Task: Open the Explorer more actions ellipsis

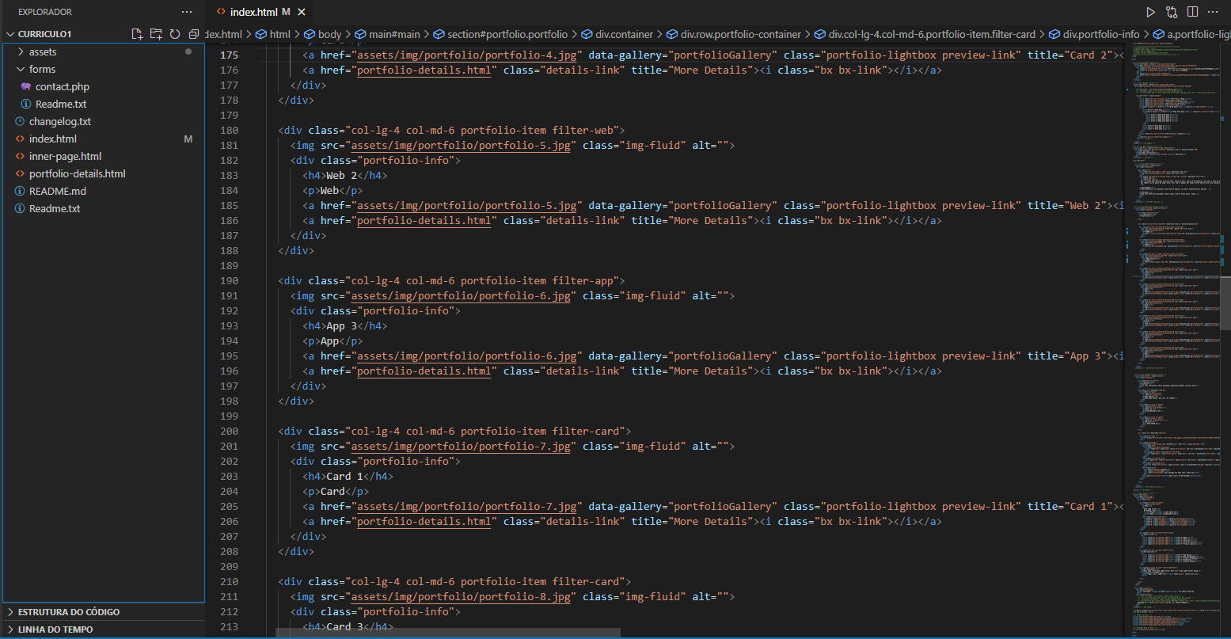Action: click(x=187, y=12)
